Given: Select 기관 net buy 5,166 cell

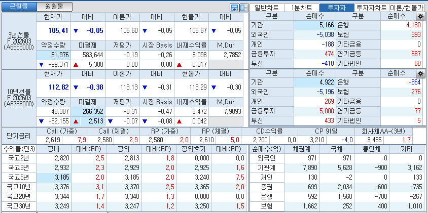Looking at the screenshot, I should (x=315, y=25).
